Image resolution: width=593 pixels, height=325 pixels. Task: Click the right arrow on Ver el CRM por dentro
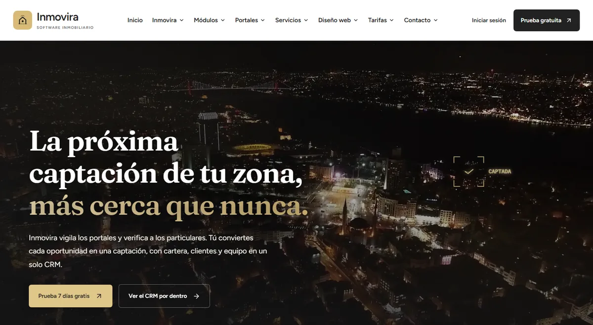pos(196,296)
